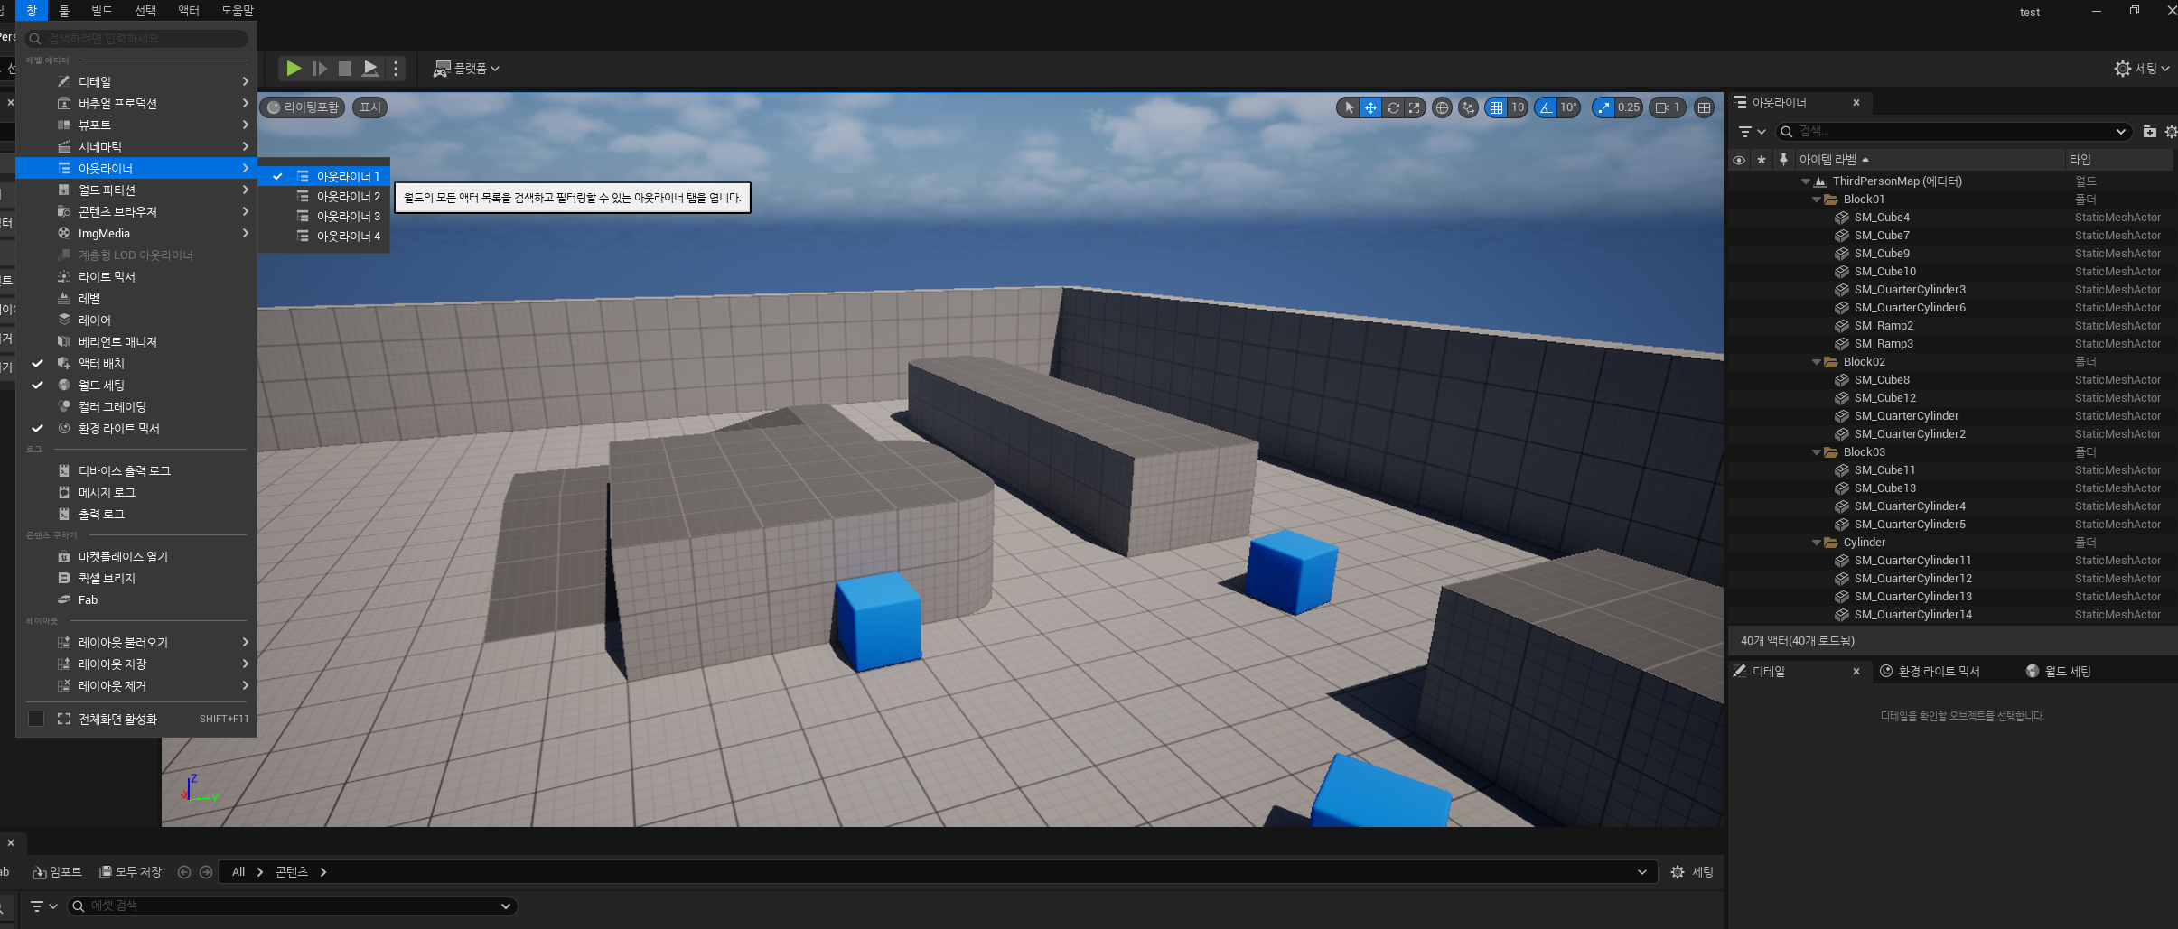This screenshot has height=929, width=2178.
Task: Choose the Select tool in the viewport toolbar
Action: tap(1349, 107)
